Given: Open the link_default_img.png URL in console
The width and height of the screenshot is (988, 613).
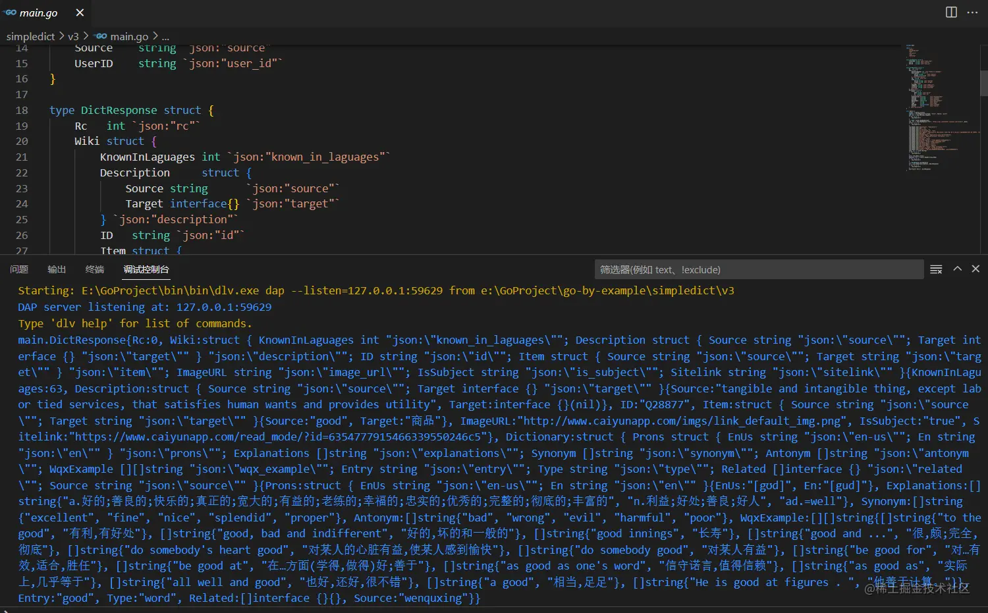Looking at the screenshot, I should pyautogui.click(x=682, y=421).
